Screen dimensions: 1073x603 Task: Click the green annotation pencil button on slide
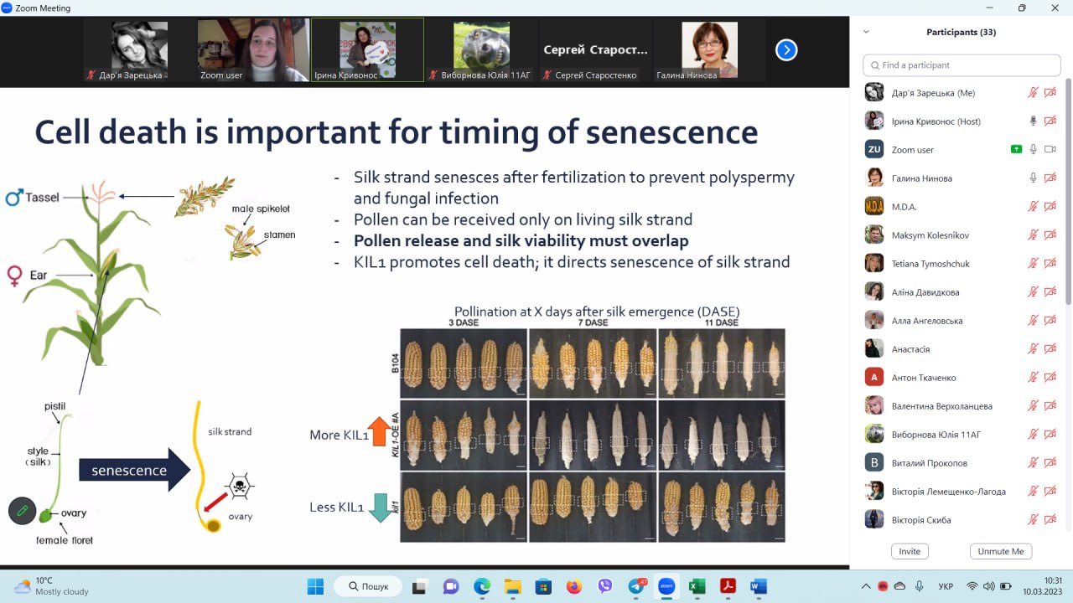[23, 511]
